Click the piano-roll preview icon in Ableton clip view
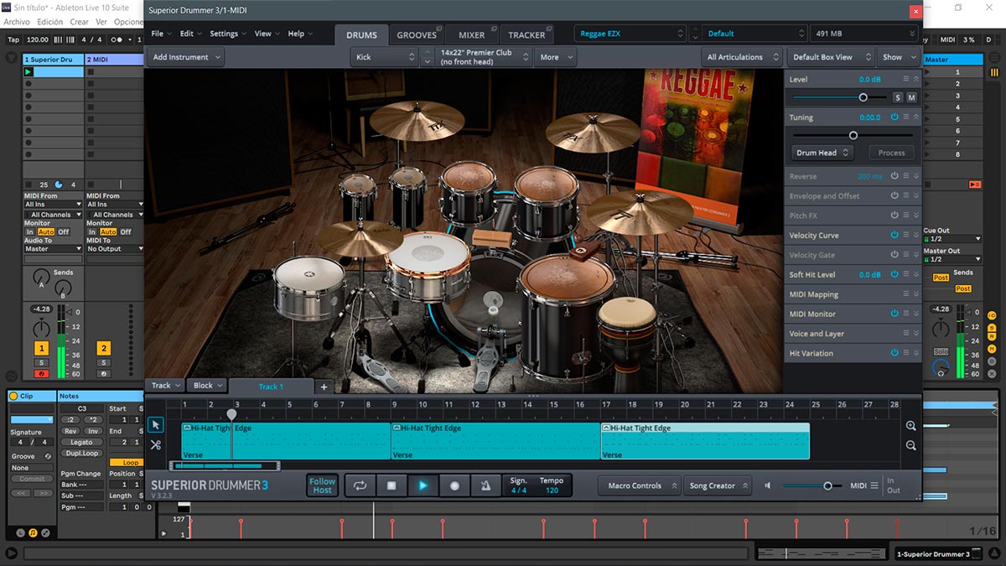This screenshot has width=1006, height=566. click(x=34, y=532)
